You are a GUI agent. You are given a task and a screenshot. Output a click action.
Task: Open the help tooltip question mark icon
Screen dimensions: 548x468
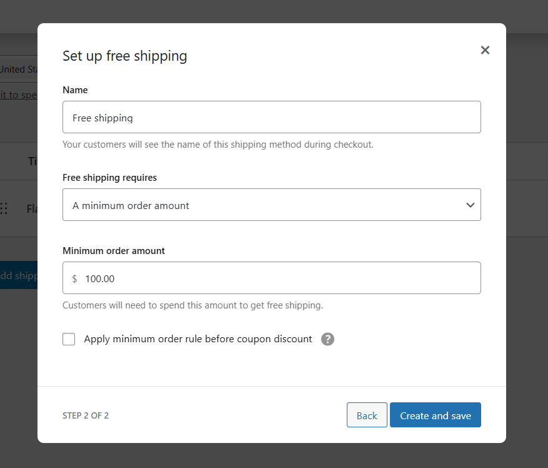tap(327, 339)
